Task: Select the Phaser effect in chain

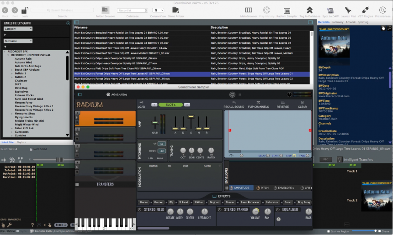Action: [229, 202]
